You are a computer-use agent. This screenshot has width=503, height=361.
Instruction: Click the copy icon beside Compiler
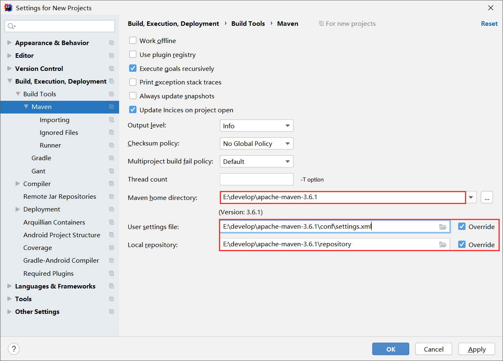tap(111, 184)
